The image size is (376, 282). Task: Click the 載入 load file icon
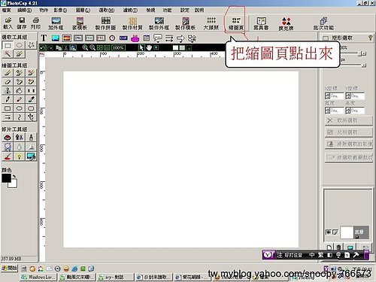tap(8, 23)
